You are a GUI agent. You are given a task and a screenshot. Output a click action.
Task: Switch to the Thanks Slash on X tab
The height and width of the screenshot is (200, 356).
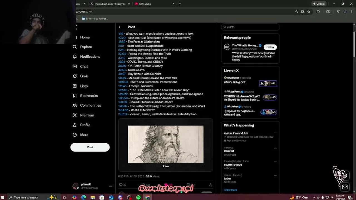point(110,4)
